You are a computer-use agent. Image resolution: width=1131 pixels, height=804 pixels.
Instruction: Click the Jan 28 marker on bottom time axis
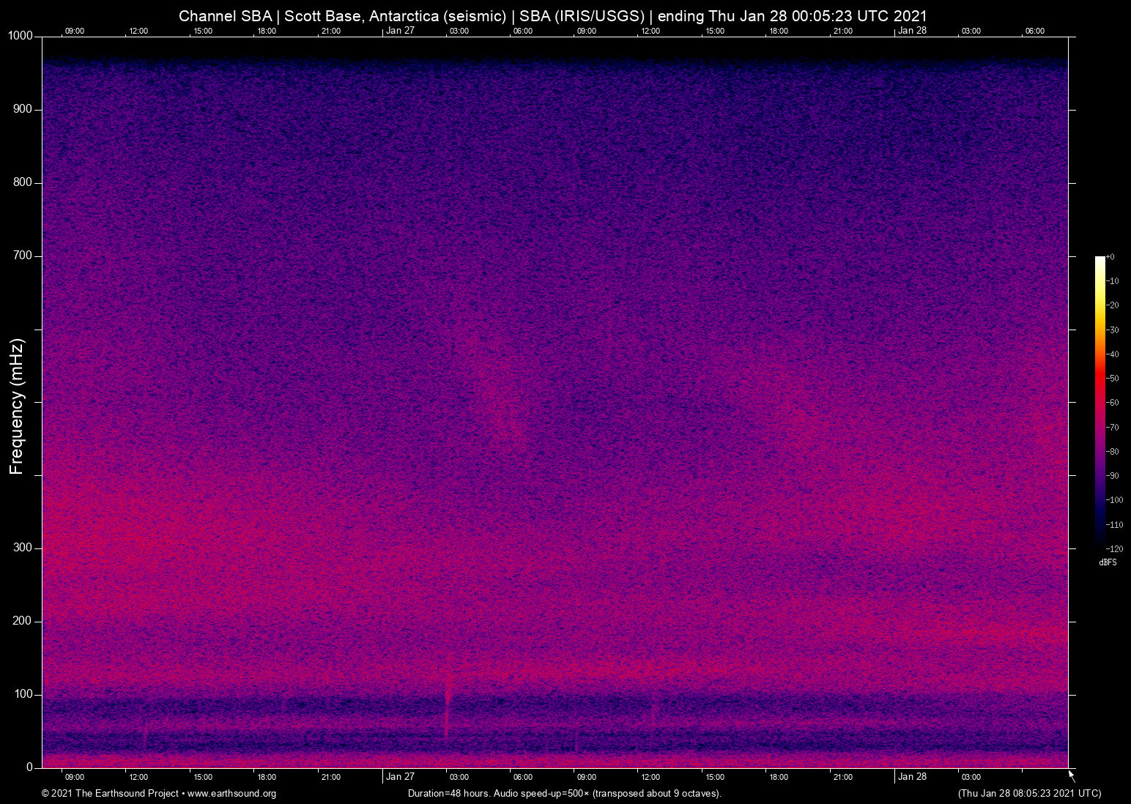[912, 777]
